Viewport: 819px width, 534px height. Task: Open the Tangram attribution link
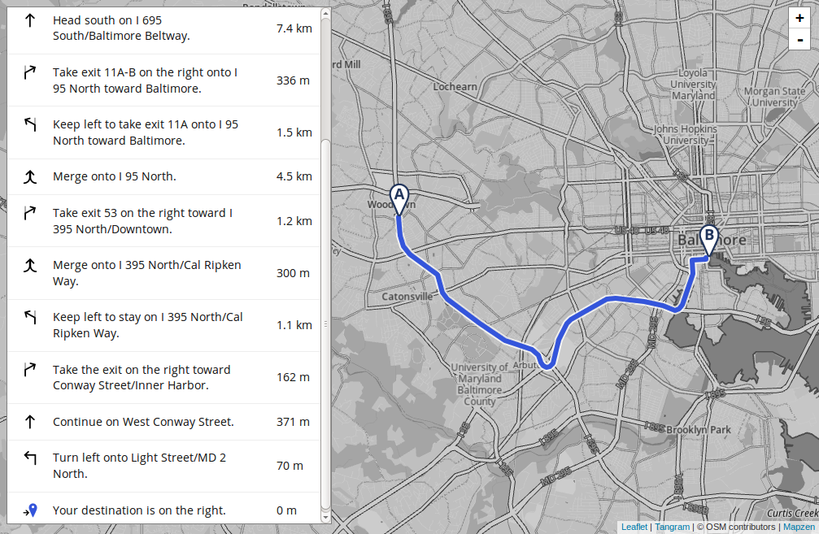pos(673,527)
